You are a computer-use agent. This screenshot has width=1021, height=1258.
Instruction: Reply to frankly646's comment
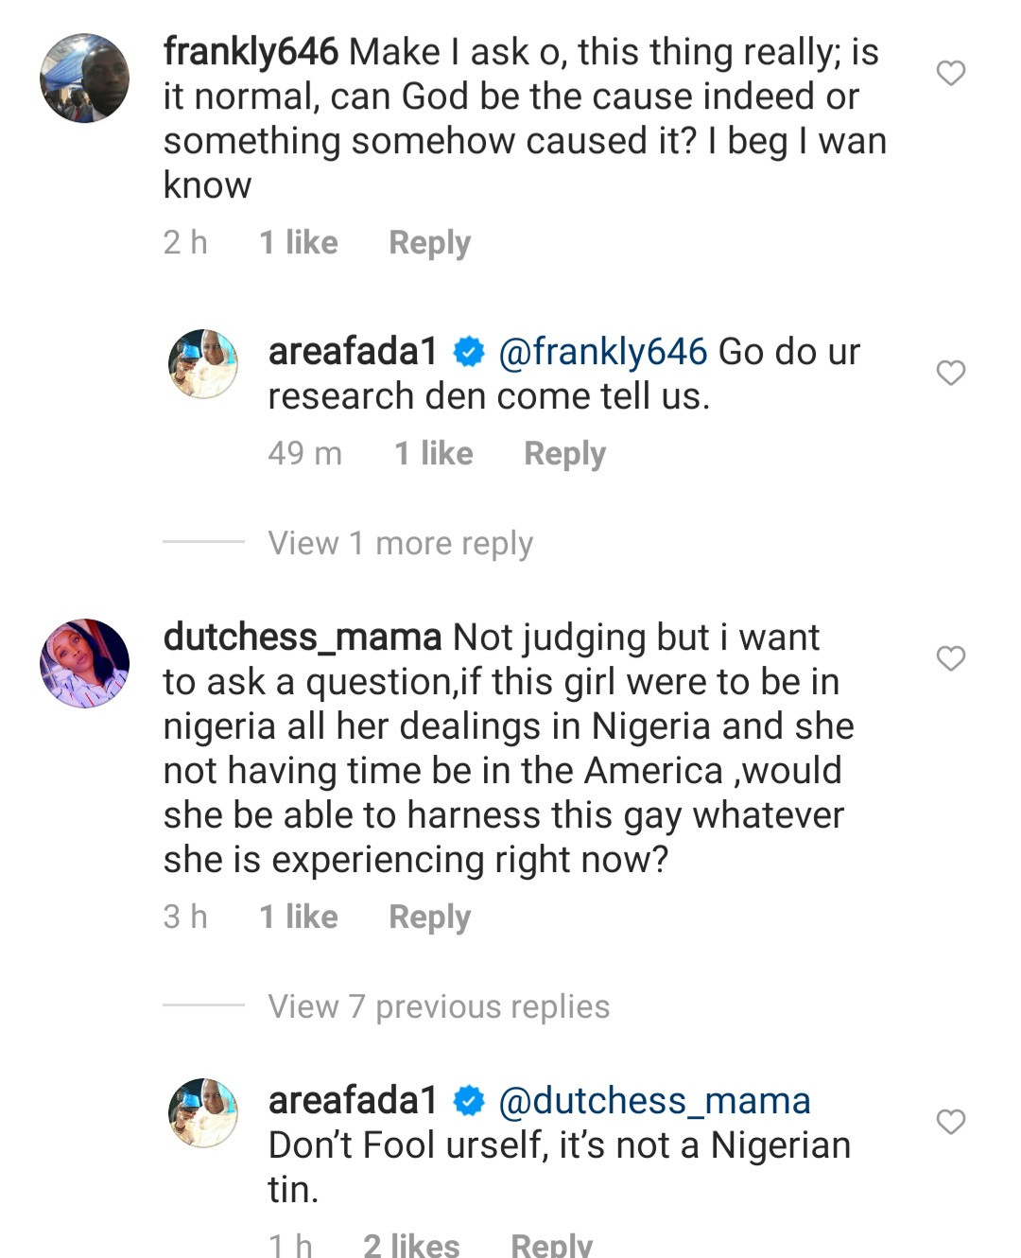429,243
